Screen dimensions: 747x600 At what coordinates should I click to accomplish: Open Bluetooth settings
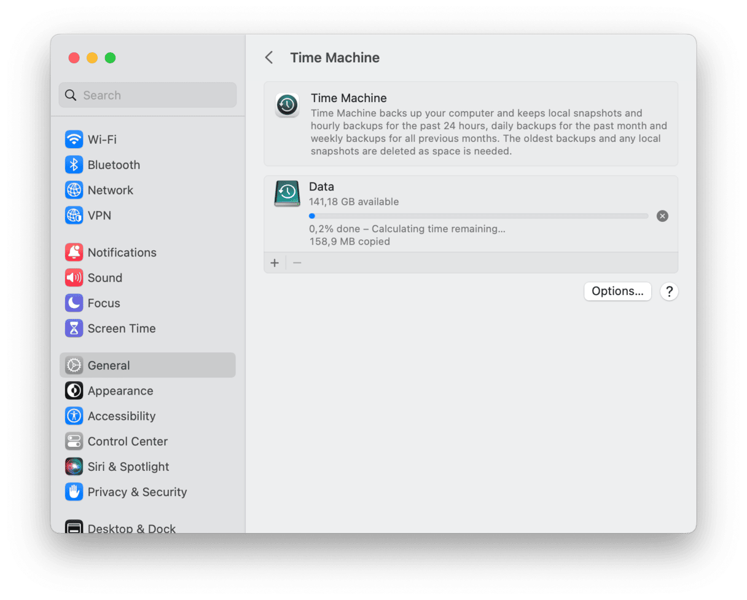147,165
